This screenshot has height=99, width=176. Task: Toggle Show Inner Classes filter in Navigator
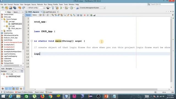[17, 89]
